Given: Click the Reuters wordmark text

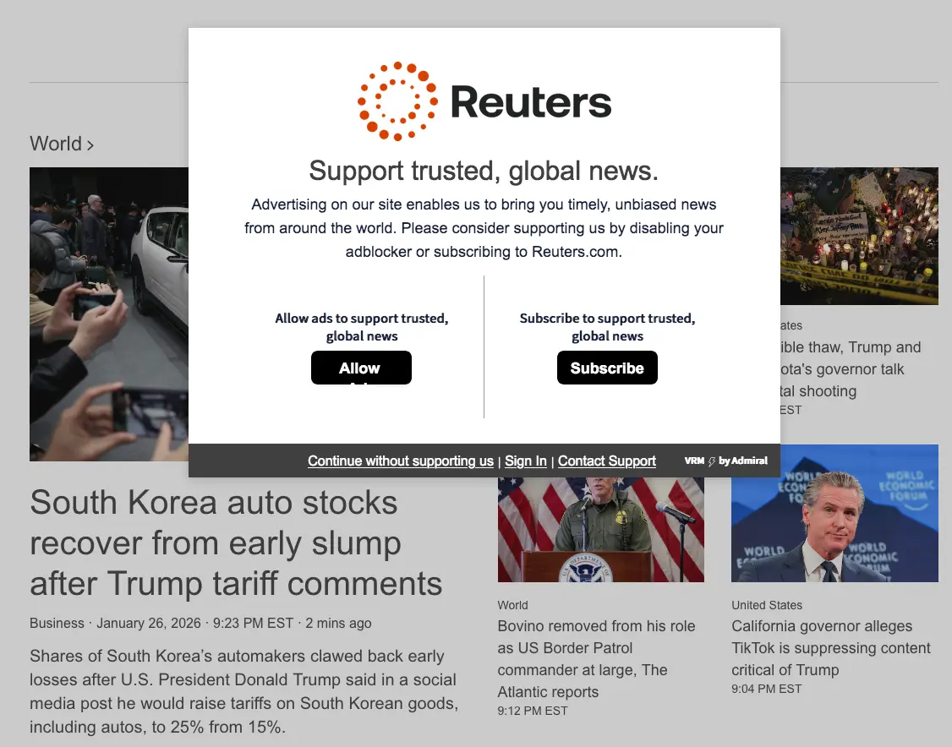Looking at the screenshot, I should tap(531, 102).
